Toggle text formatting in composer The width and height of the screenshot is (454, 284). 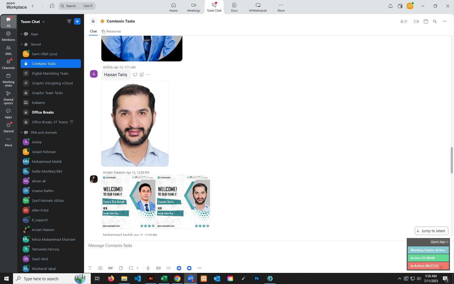(x=90, y=268)
